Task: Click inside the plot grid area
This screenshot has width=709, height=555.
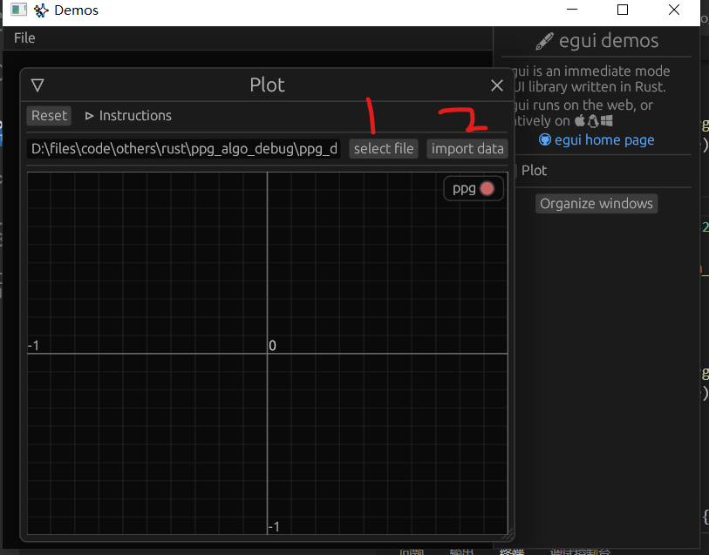Action: click(x=267, y=353)
